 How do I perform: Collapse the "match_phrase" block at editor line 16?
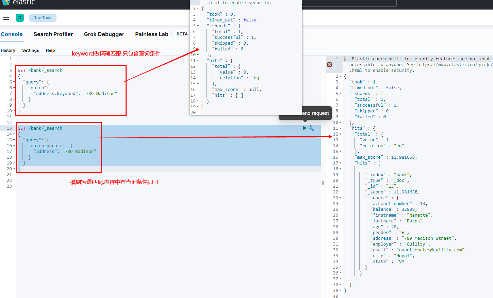14,146
